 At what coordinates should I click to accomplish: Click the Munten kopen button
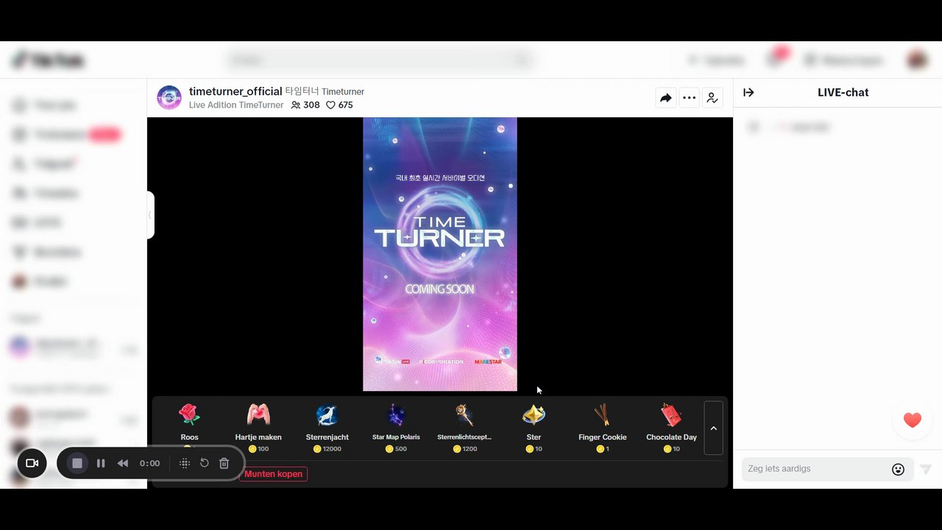pos(274,474)
